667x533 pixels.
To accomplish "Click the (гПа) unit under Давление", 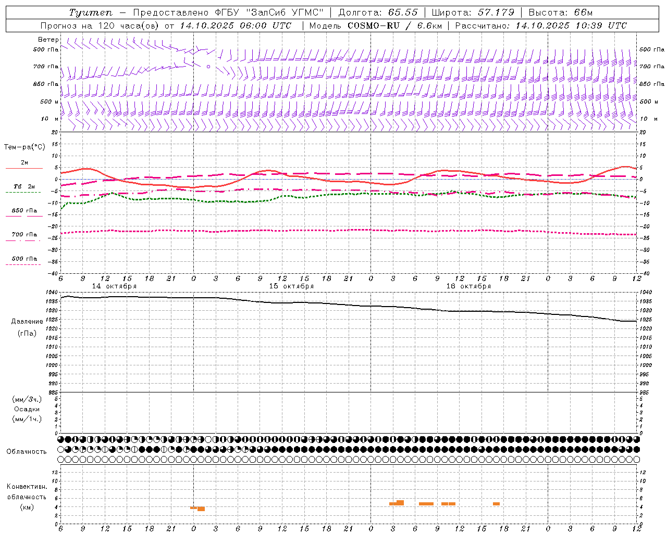I will click(27, 334).
